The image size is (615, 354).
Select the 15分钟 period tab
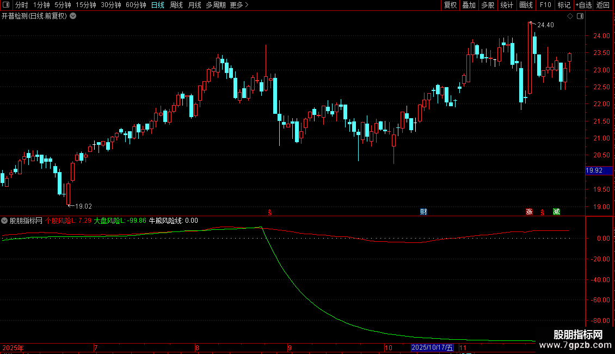86,5
